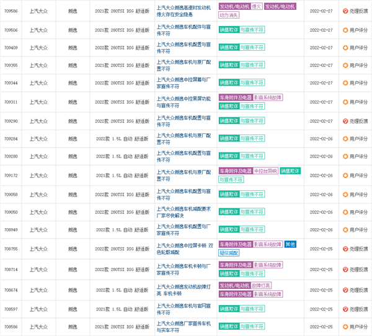Click the 用户评分 star icon in row 709355
Screen dimensions: 372x336
[345, 65]
